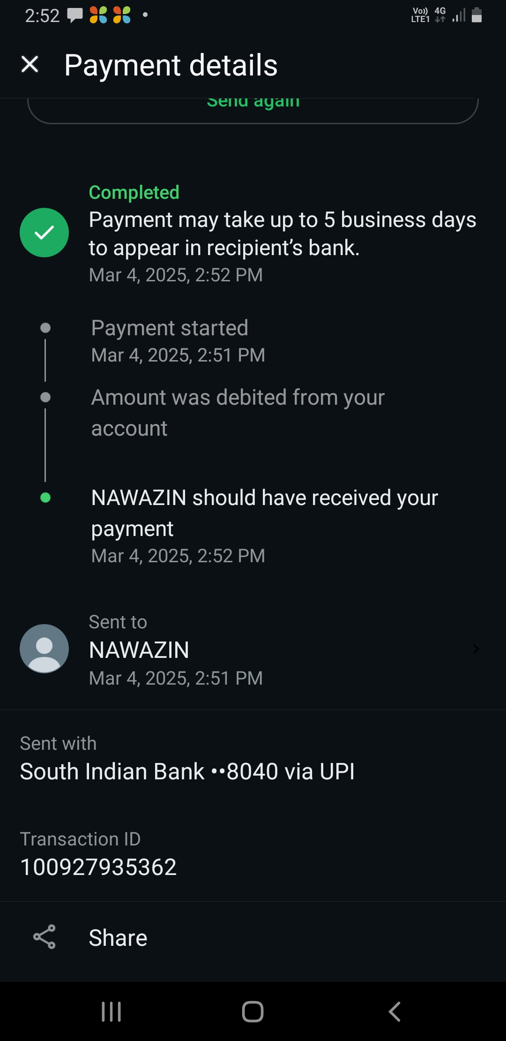Tap Android home button

click(x=253, y=1011)
